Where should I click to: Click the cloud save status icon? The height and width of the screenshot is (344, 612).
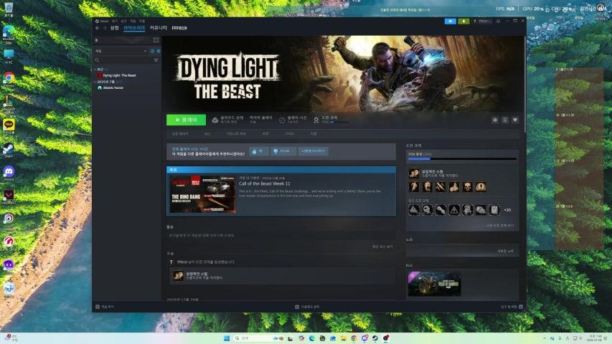tap(215, 120)
